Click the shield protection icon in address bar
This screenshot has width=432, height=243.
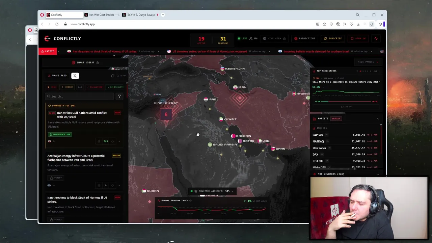coord(331,24)
